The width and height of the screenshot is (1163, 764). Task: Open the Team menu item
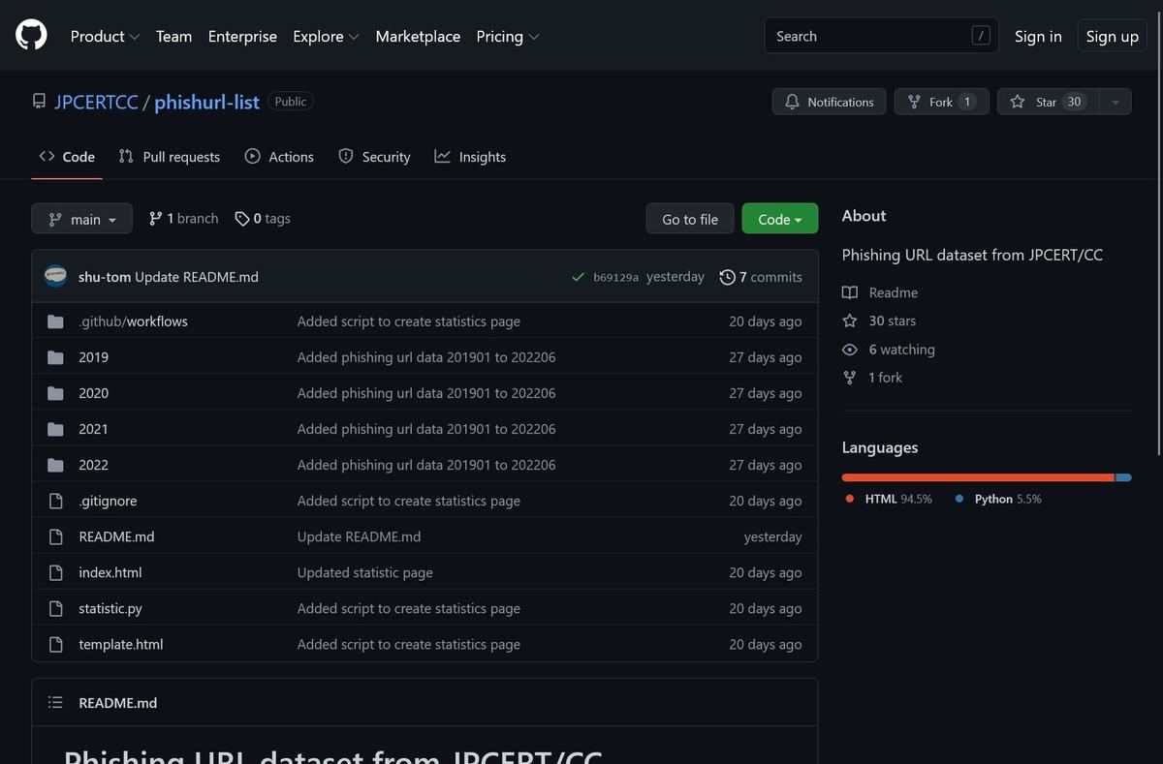click(173, 36)
